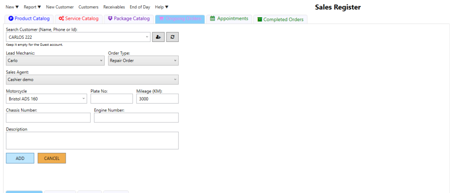View the Completed Orders tab
Viewport: 451px width, 193px height.
coord(280,19)
